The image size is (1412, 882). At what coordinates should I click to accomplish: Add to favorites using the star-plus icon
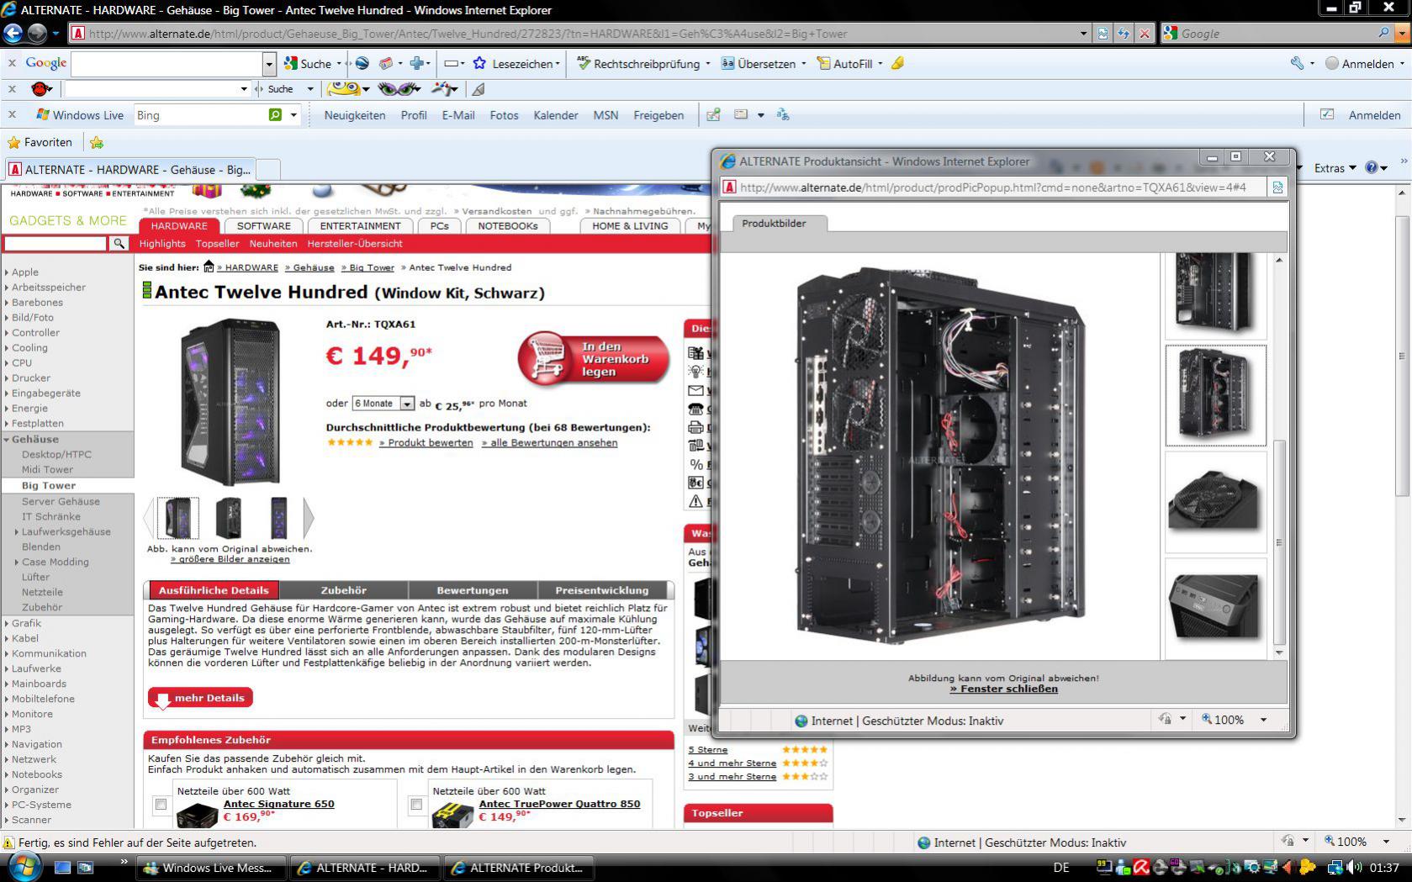(97, 142)
